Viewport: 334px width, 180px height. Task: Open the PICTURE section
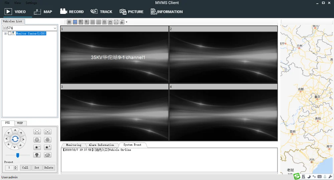click(131, 12)
